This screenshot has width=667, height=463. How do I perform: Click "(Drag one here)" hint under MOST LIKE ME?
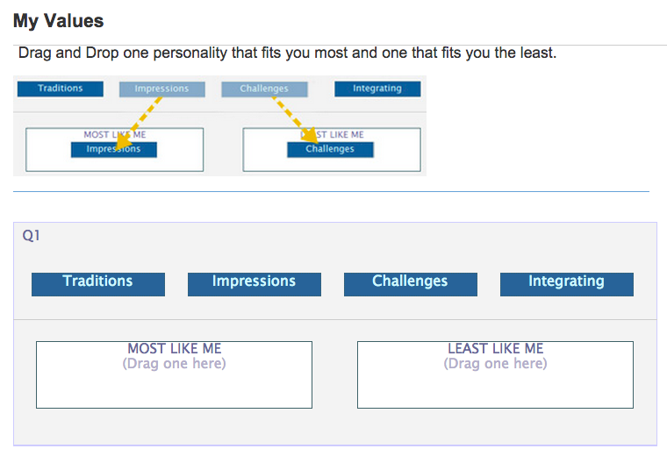click(x=174, y=363)
